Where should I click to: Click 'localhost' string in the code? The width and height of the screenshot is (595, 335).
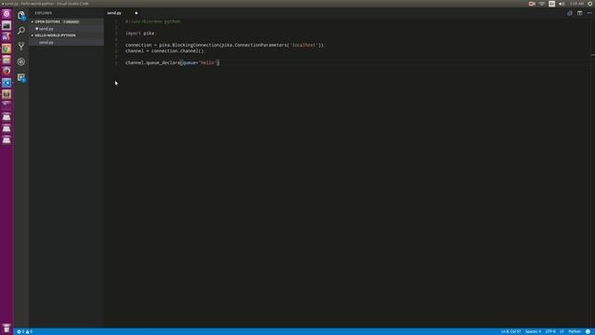tap(304, 45)
